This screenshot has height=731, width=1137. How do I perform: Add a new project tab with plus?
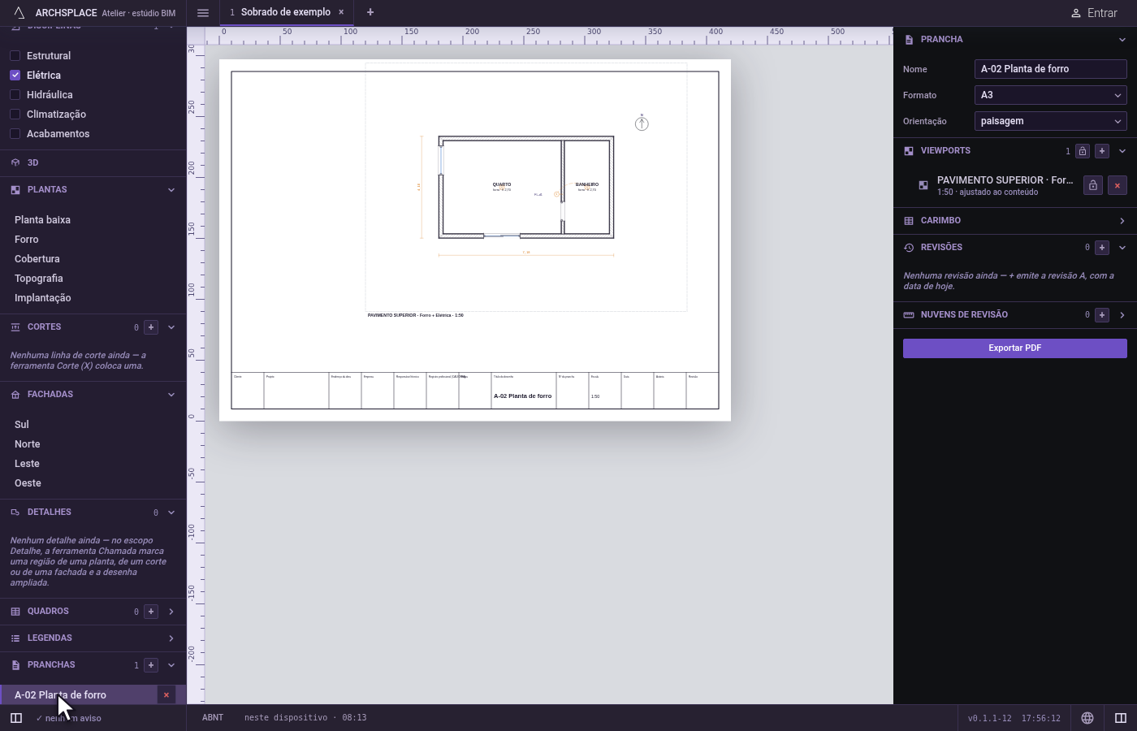point(370,12)
